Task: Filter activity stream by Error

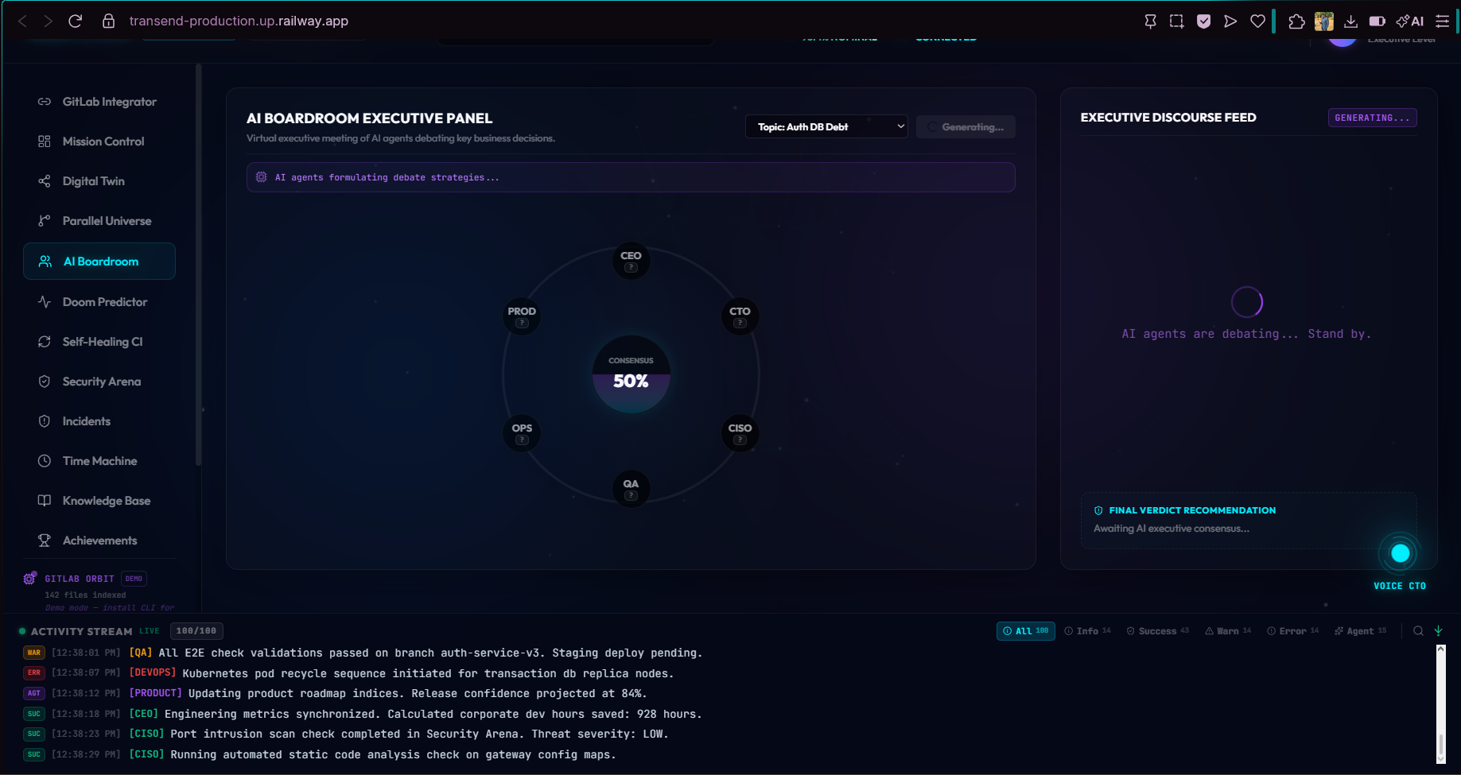Action: 1292,631
